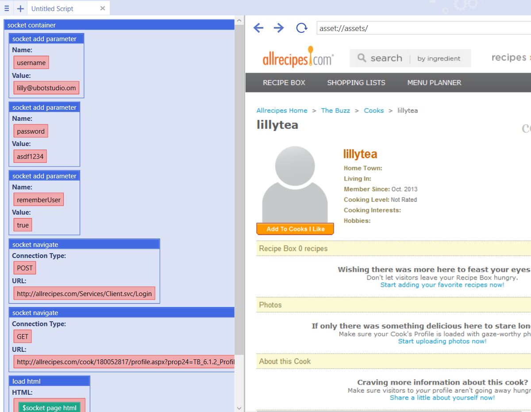
Task: Follow the Allrecipes Home breadcrumb link
Action: point(282,111)
